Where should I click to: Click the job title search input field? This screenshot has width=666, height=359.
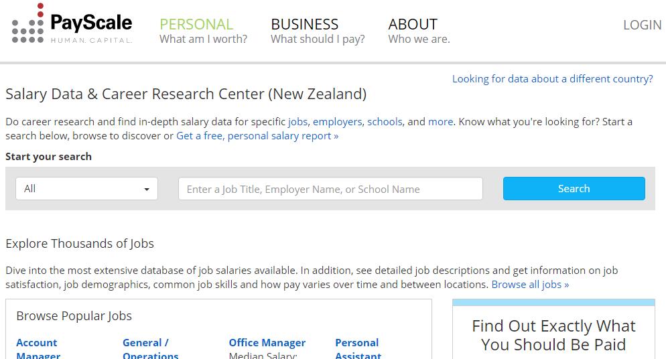pyautogui.click(x=330, y=189)
